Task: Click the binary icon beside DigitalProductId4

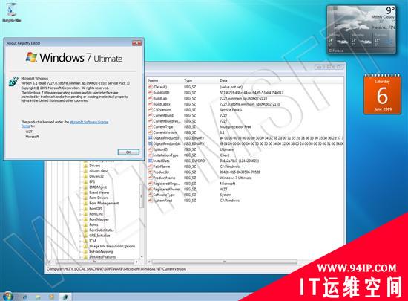Action: (x=150, y=144)
